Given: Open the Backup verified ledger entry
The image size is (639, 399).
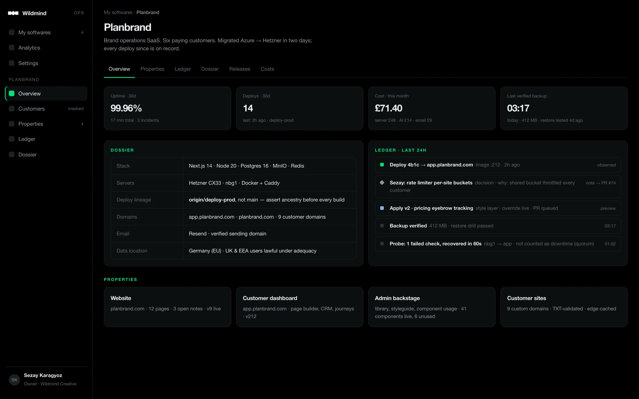Looking at the screenshot, I should click(x=498, y=226).
